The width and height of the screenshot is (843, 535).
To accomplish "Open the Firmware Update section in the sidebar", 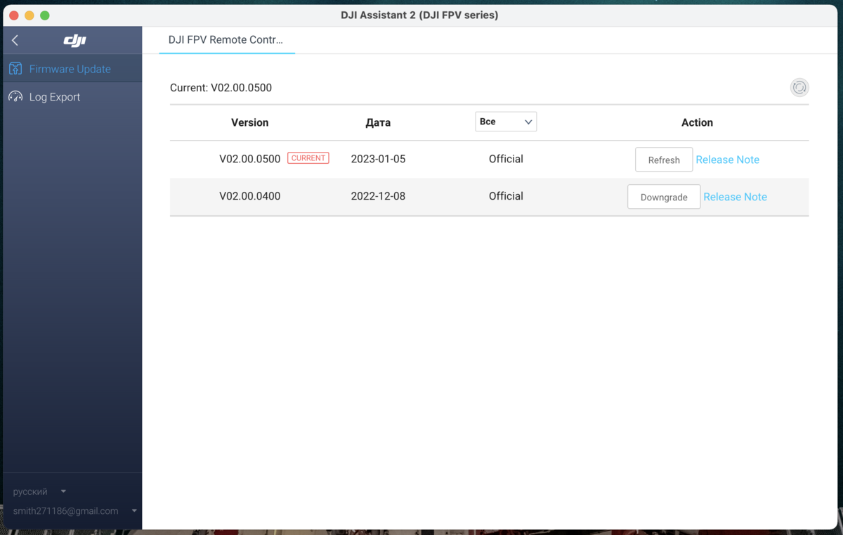I will 70,68.
